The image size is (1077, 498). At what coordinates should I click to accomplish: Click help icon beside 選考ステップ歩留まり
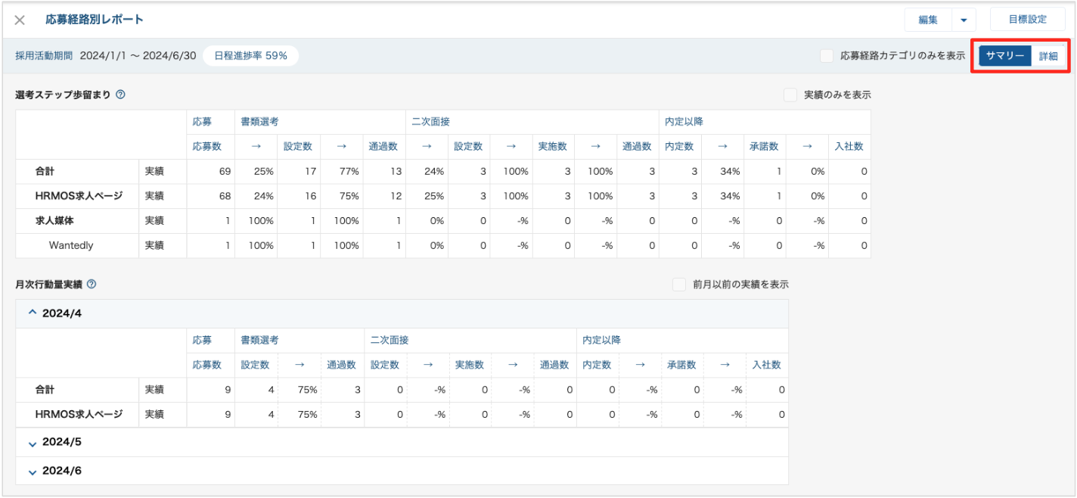tap(120, 95)
